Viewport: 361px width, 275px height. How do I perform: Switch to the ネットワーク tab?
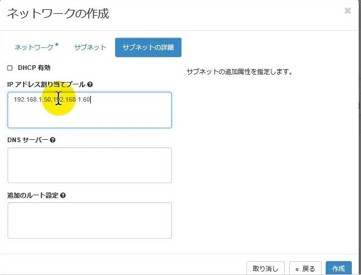coord(36,47)
